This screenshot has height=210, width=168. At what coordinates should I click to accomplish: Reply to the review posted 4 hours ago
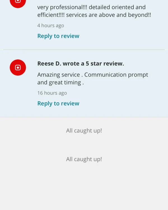click(x=58, y=36)
